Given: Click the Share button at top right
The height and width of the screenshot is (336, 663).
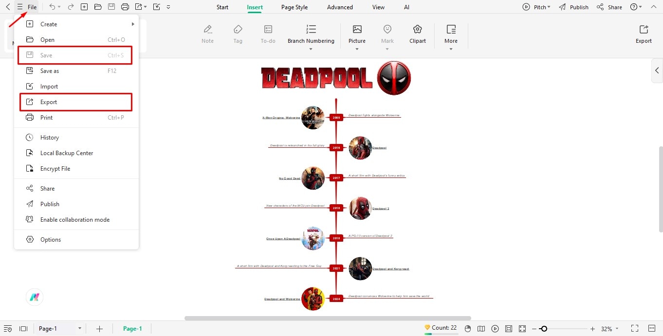Looking at the screenshot, I should pos(609,7).
